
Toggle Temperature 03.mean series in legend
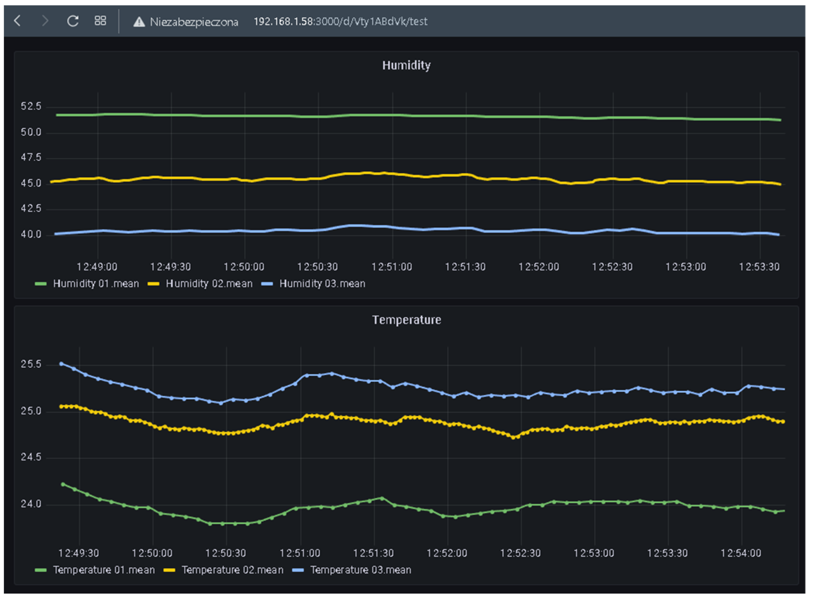361,570
